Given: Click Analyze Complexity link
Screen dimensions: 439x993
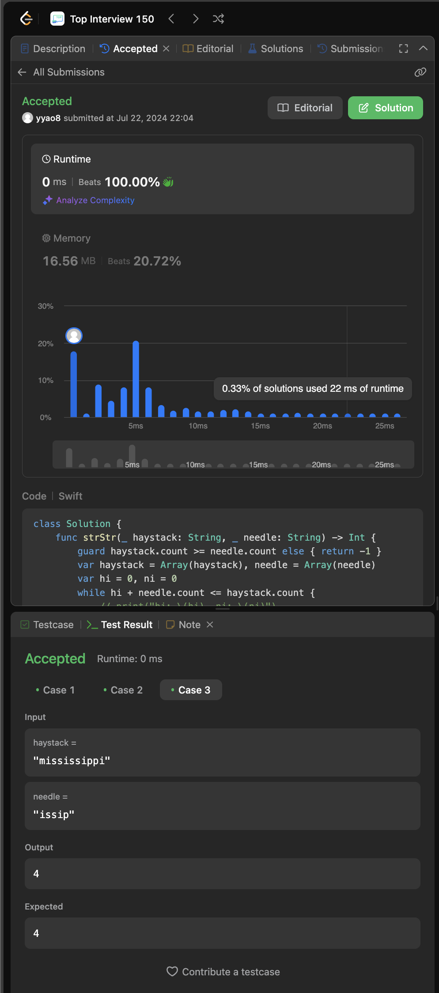Looking at the screenshot, I should pos(95,200).
